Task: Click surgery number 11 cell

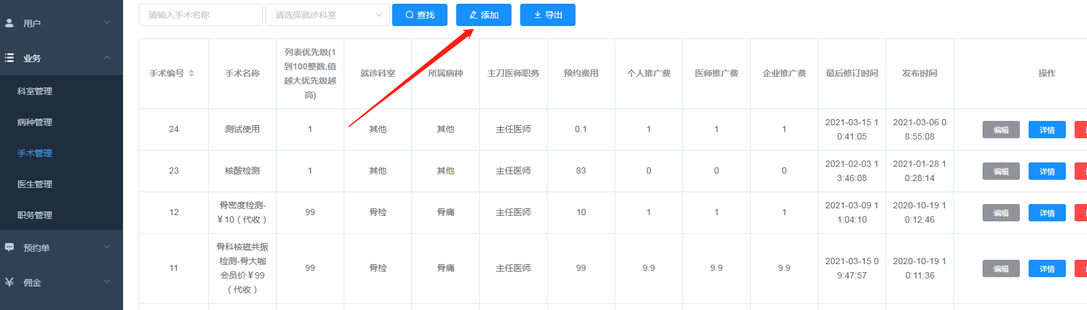Action: [174, 268]
